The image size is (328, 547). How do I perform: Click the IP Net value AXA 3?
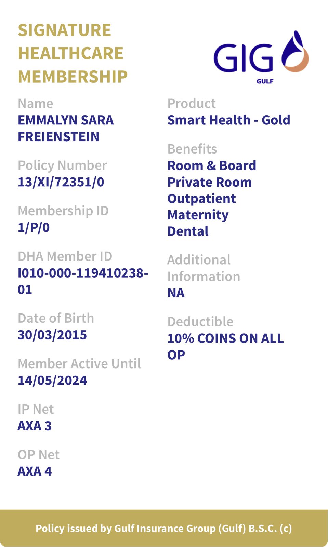tap(35, 426)
